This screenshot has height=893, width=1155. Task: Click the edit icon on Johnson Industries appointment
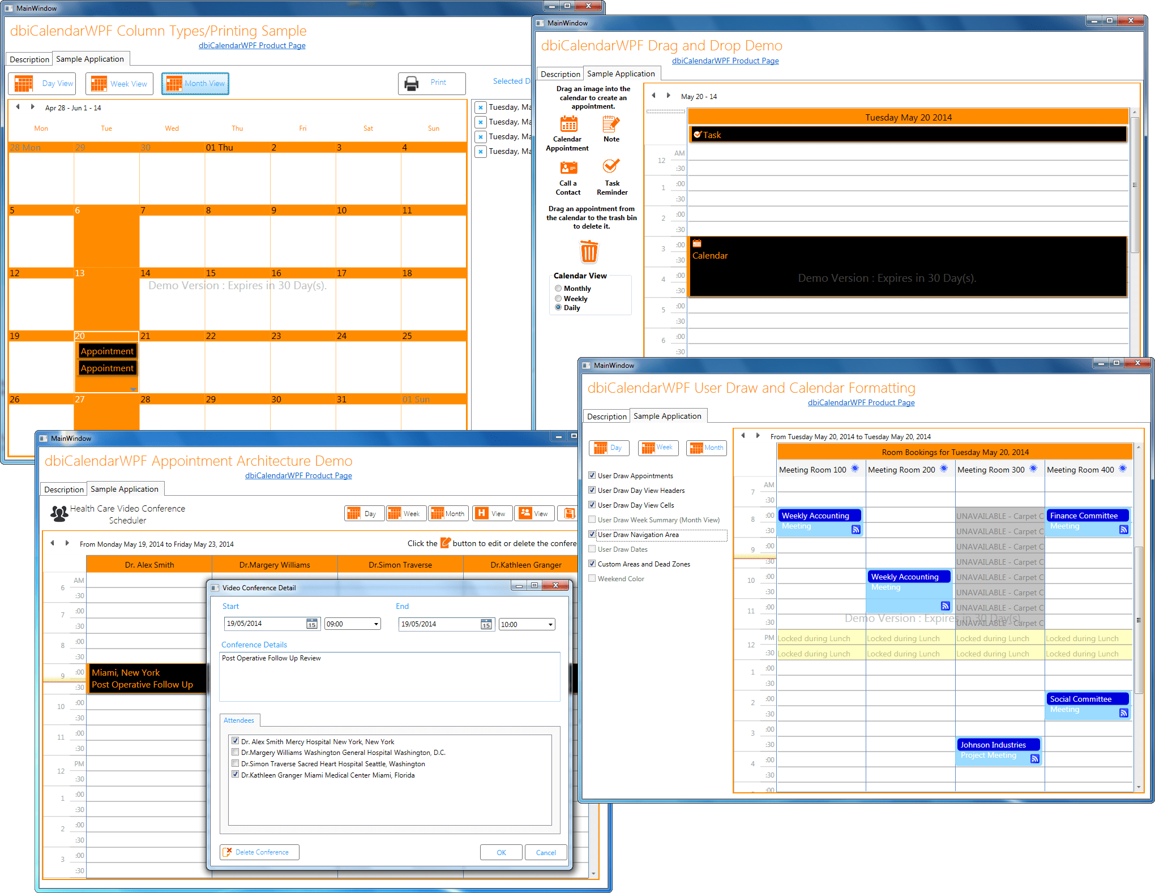point(1034,759)
